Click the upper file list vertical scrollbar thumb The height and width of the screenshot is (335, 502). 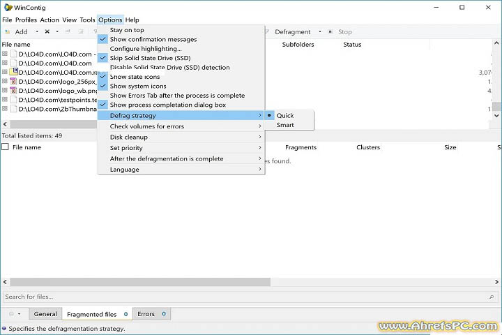tap(496, 106)
